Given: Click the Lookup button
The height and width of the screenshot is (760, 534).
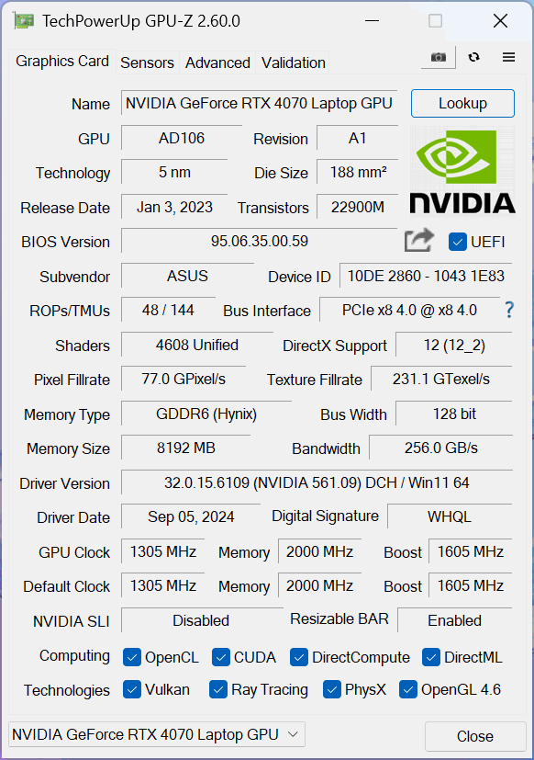Looking at the screenshot, I should [462, 103].
